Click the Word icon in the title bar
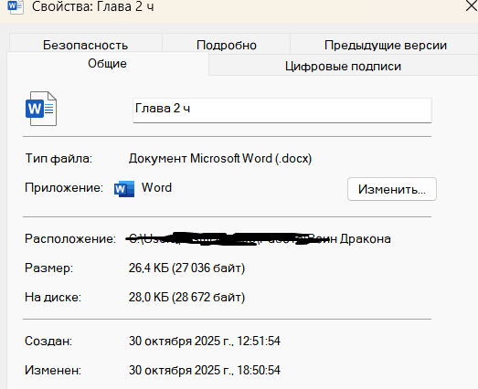The image size is (478, 389). coord(16,6)
